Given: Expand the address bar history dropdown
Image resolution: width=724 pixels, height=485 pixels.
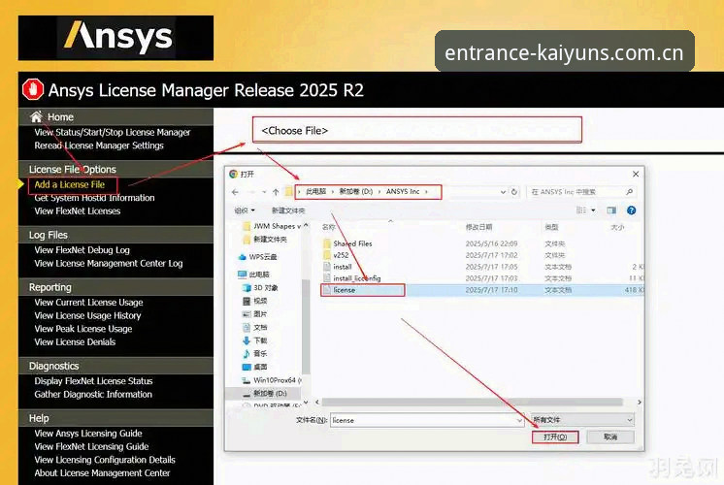Looking at the screenshot, I should pyautogui.click(x=503, y=192).
